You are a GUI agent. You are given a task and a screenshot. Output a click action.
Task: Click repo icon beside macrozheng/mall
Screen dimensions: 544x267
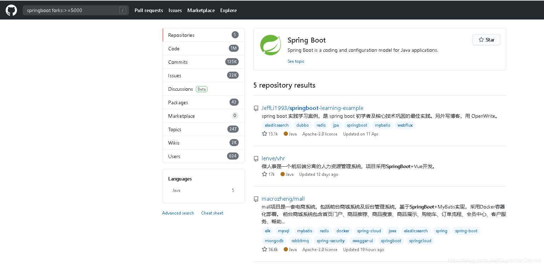click(x=256, y=199)
